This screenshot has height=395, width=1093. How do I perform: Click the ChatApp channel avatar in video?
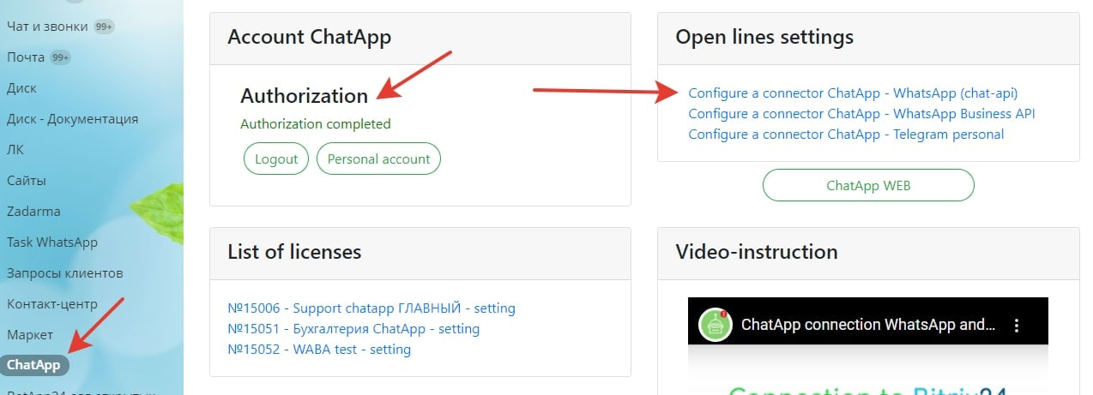coord(714,326)
